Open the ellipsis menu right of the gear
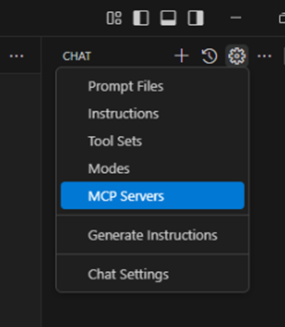The height and width of the screenshot is (327, 285). click(265, 56)
